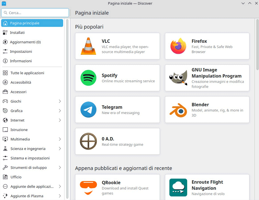Click the Blender logo icon
This screenshot has width=259, height=200.
coord(178,110)
